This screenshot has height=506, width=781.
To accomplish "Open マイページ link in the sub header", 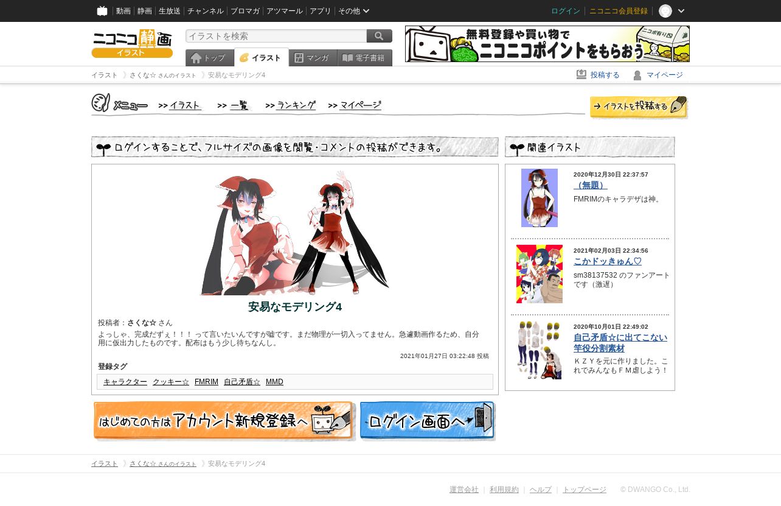I will (x=665, y=75).
